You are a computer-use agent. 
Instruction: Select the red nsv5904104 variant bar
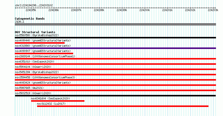[x=115, y=69]
